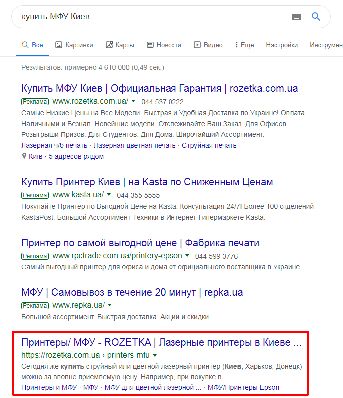
Task: Open the Ещё menu
Action: point(245,45)
